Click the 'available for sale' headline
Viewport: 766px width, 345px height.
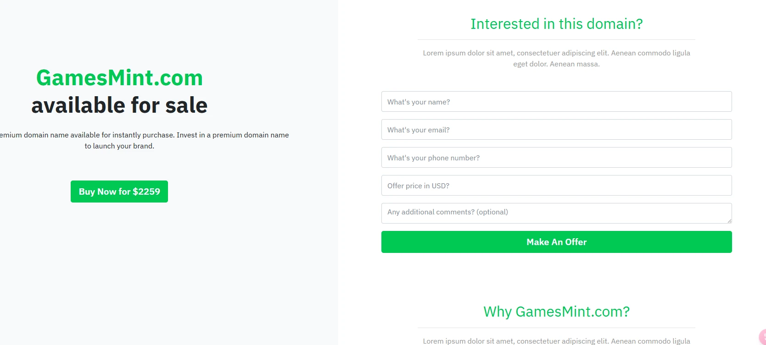(119, 105)
